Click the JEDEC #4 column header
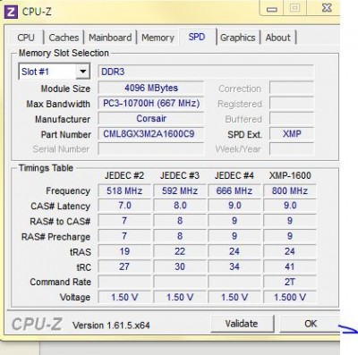Image resolution: width=358 pixels, height=355 pixels. click(x=234, y=175)
